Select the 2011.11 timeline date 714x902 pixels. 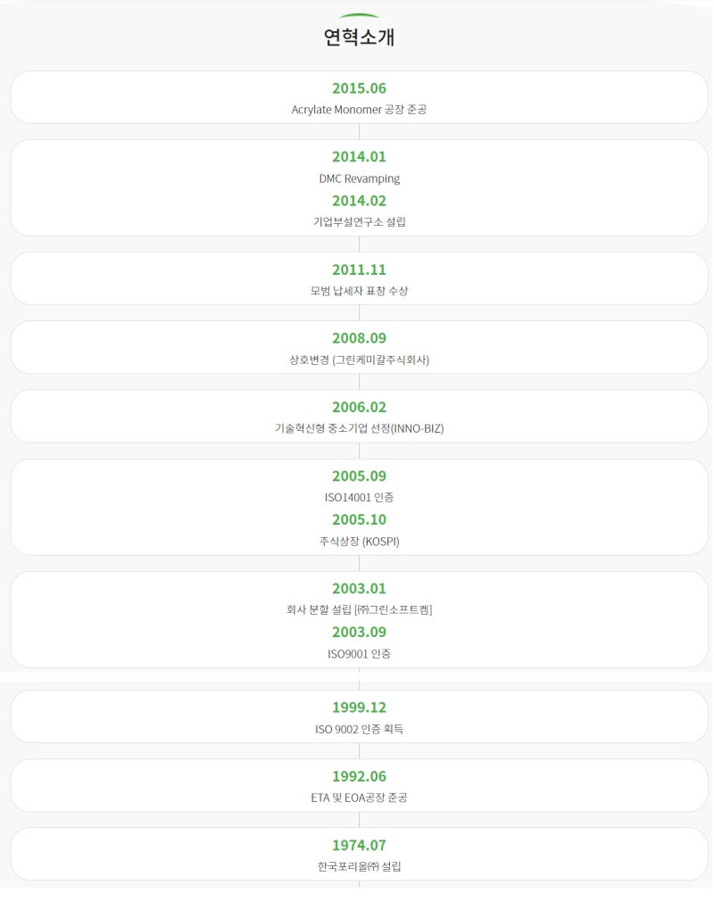pyautogui.click(x=359, y=269)
